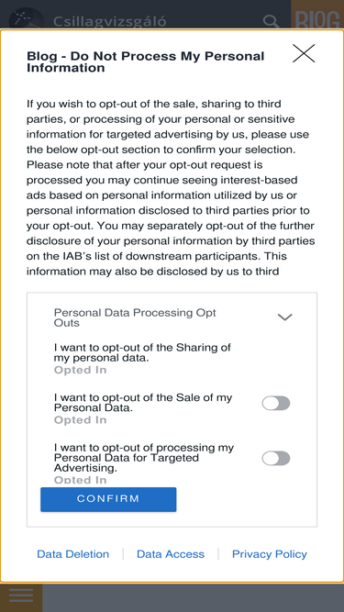
Task: Close the Do Not Process dialog
Action: tap(304, 53)
